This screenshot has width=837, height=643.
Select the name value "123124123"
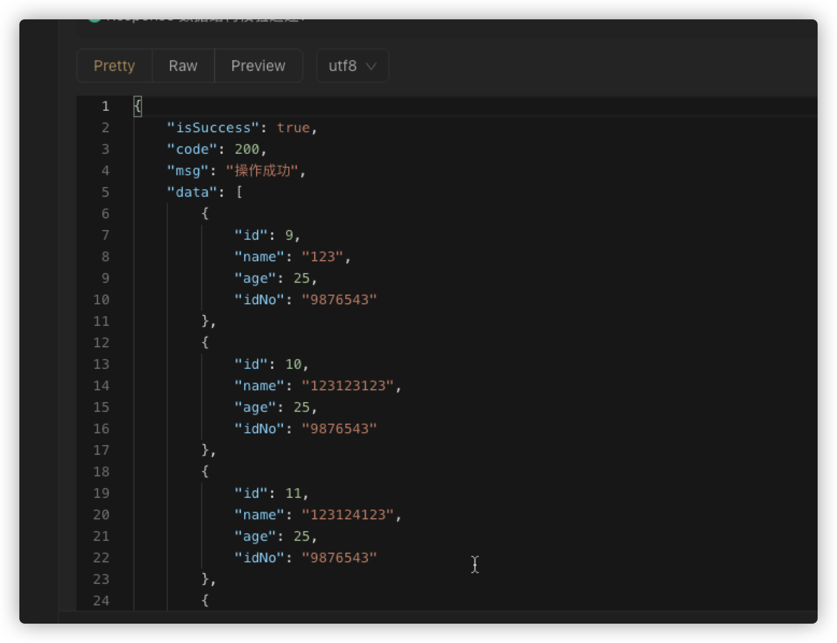[348, 515]
